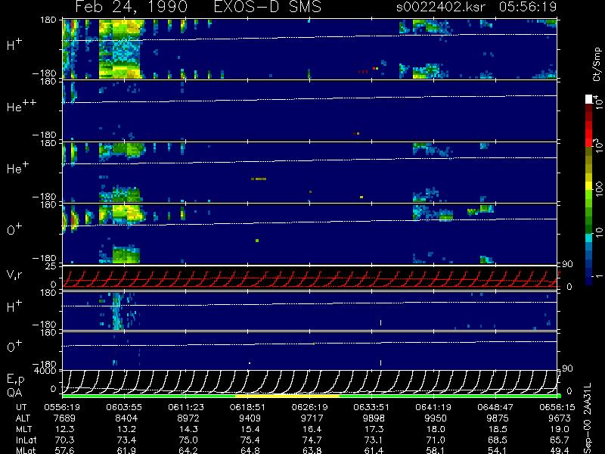605x454 pixels.
Task: Click InLat value '73.4'
Action: click(x=126, y=440)
